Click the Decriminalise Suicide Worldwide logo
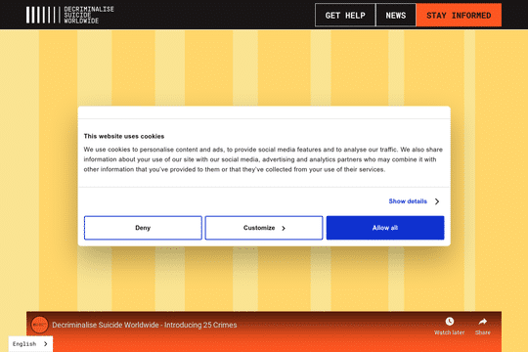 pyautogui.click(x=70, y=15)
